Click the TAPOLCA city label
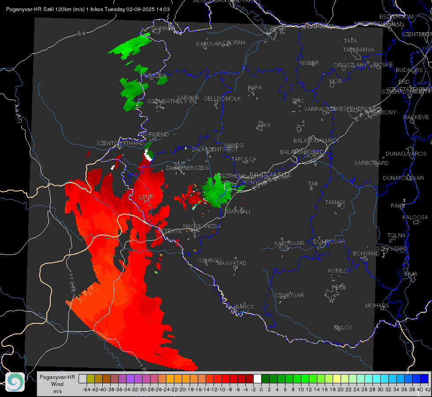Screen dimensions: 432x397 (x=244, y=159)
